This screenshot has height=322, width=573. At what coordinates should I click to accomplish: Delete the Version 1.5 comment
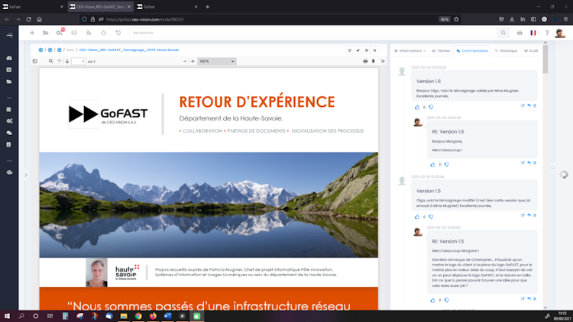[535, 215]
